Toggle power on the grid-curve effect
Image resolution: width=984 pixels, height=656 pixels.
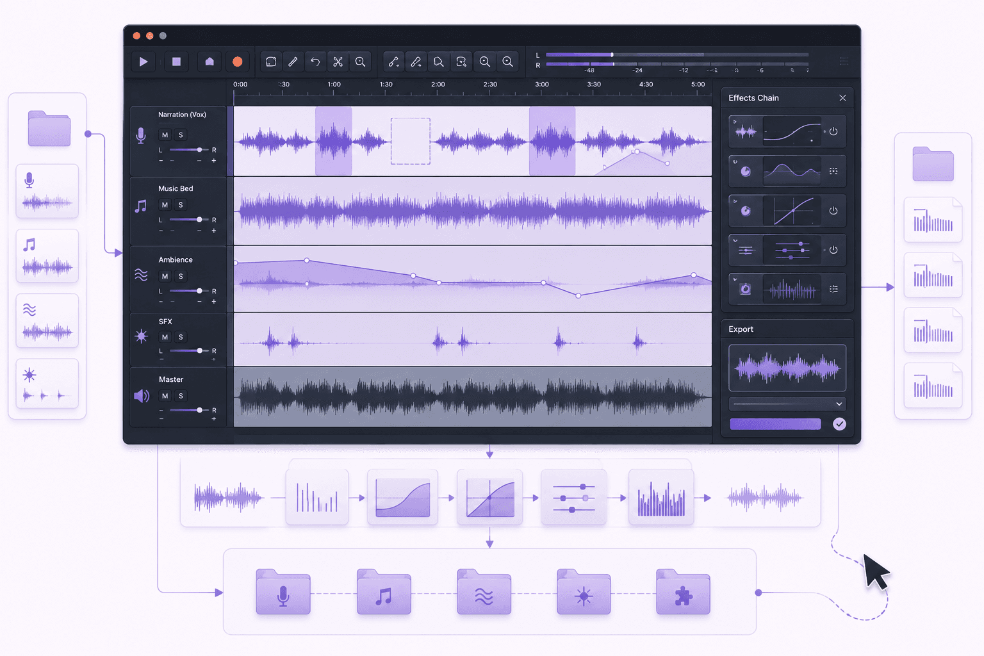click(833, 211)
